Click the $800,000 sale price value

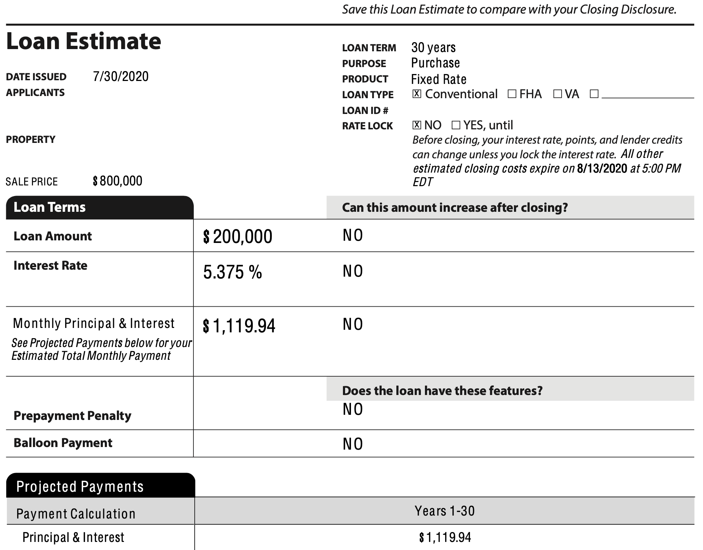[118, 181]
